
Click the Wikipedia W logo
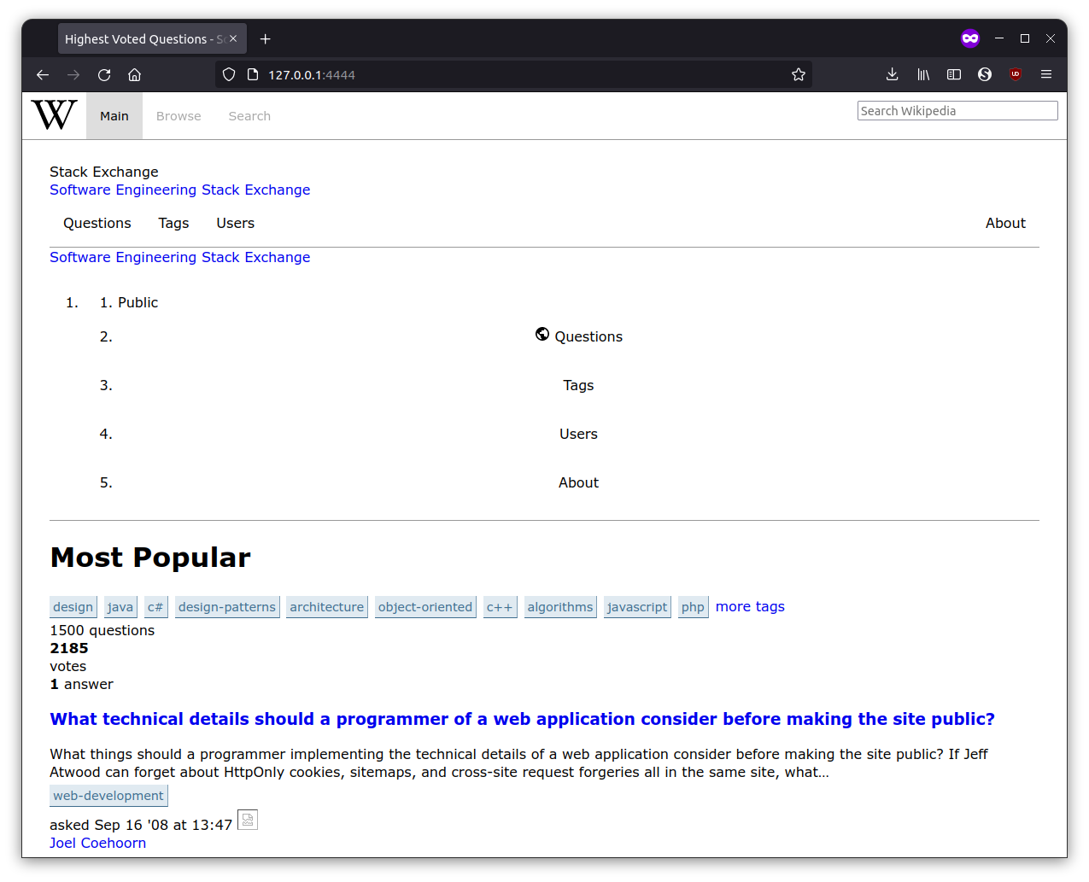tap(54, 114)
